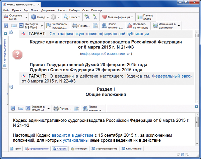Click the email envelope icon in the lower toolbar
This screenshot has width=201, height=159.
click(21, 108)
